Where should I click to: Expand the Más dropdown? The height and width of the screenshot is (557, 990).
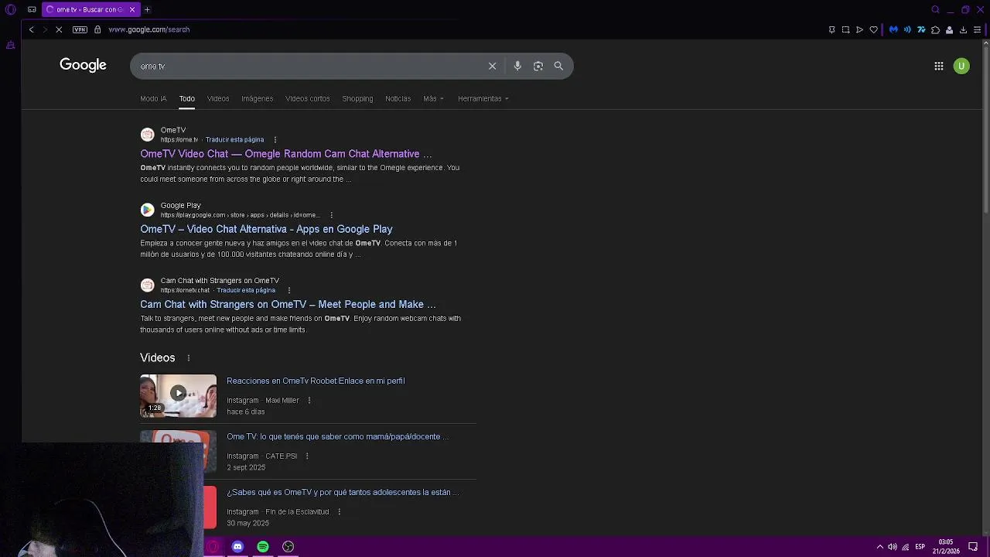433,98
